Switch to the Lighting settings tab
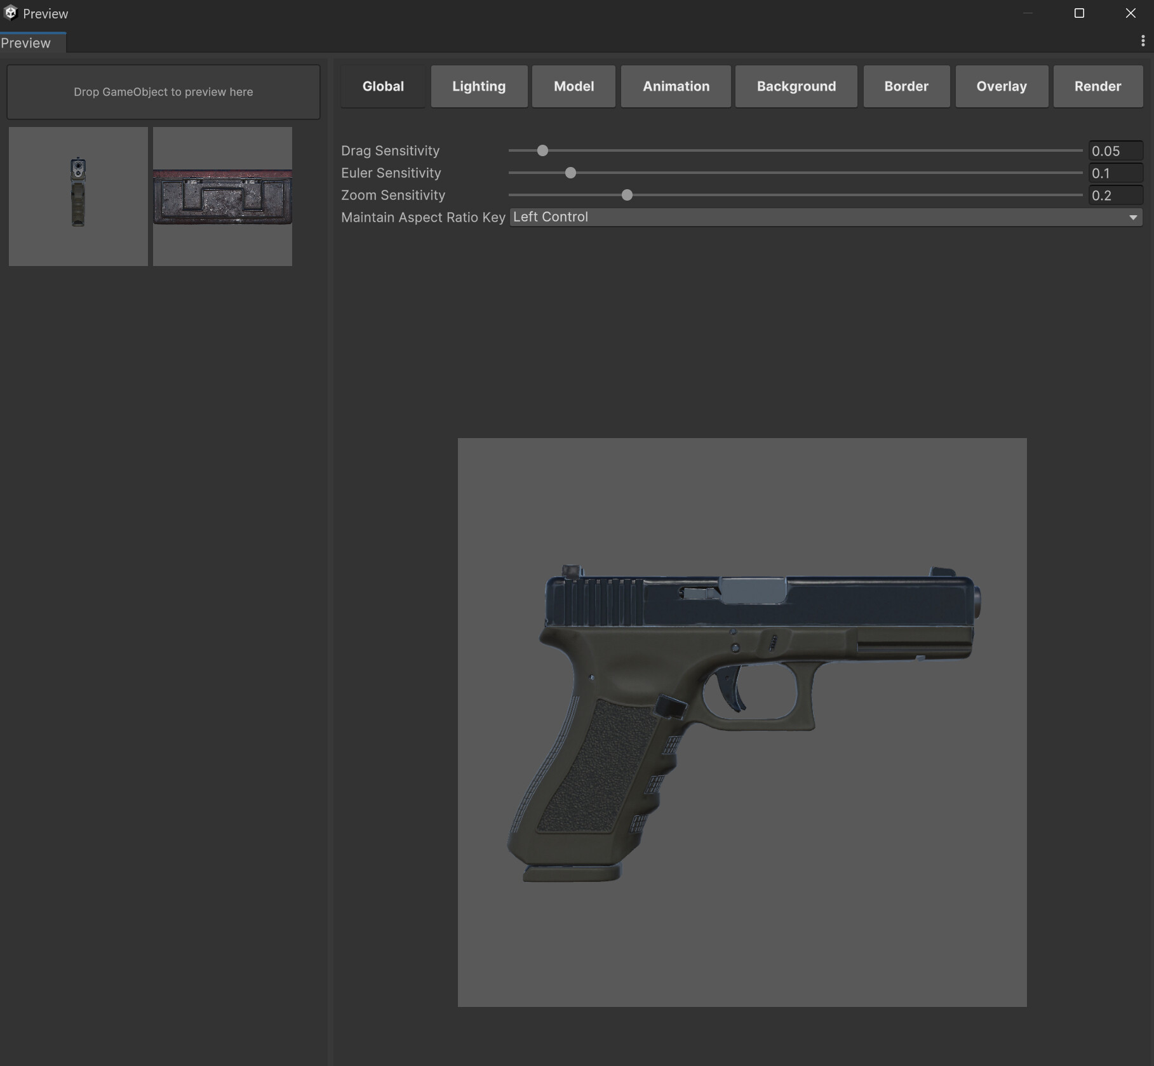The height and width of the screenshot is (1066, 1154). click(x=478, y=86)
